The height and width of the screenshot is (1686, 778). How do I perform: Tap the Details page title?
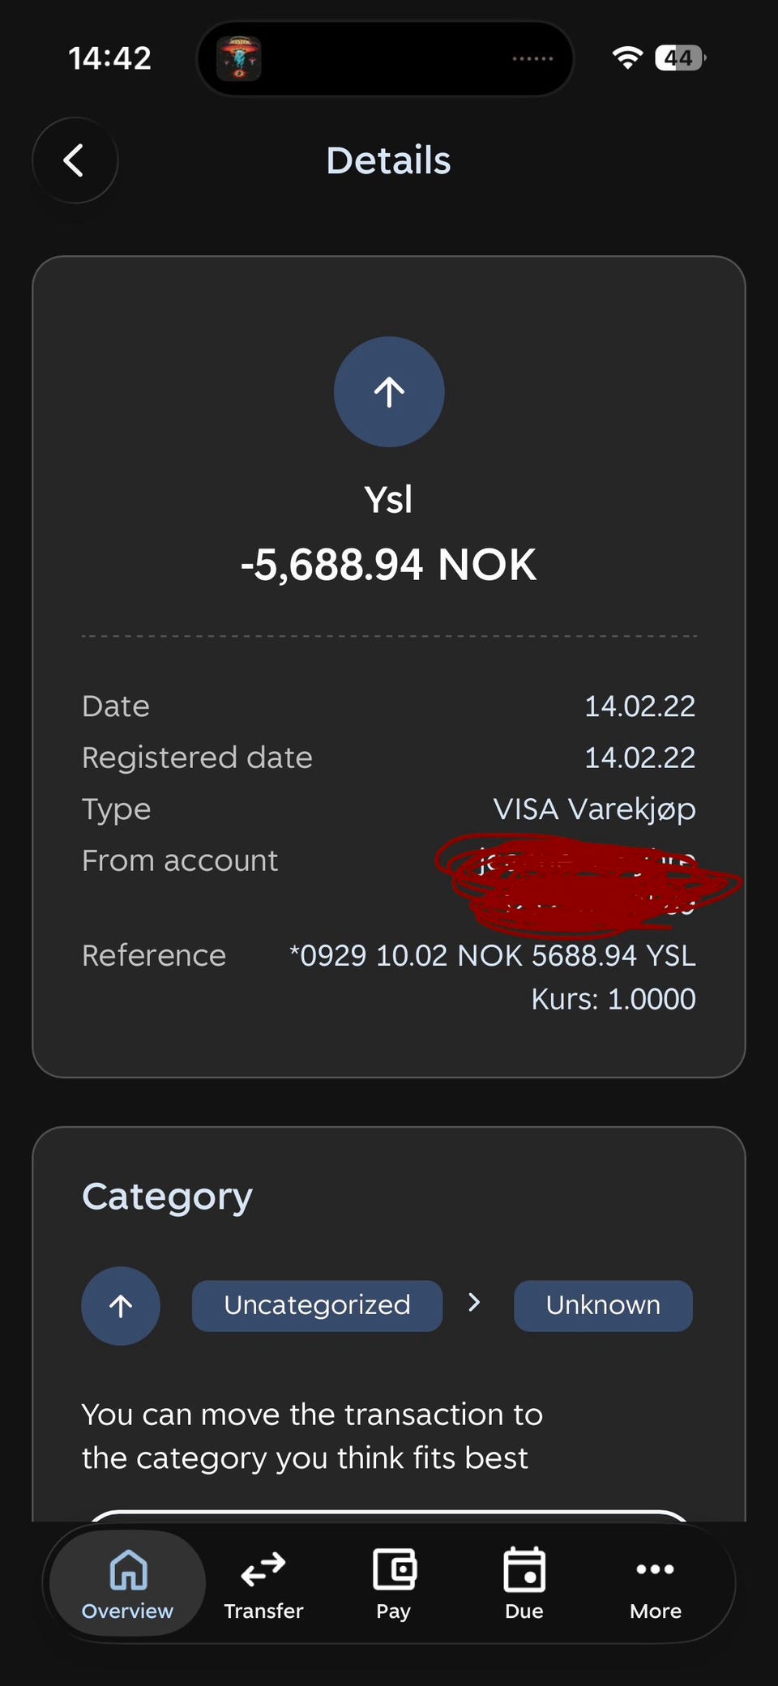tap(388, 160)
